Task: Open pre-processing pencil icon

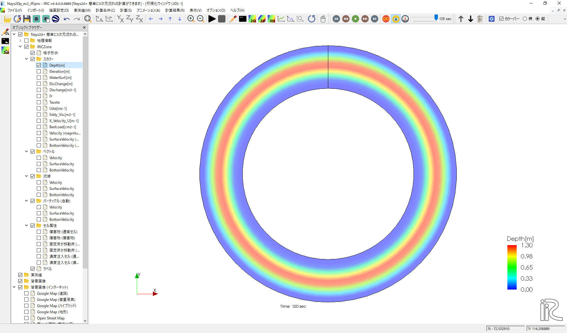Action: pos(233,19)
